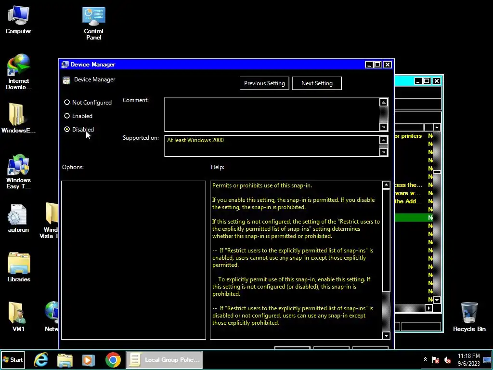Click inside the Comment text box
Viewport: 493px width, 370px height.
click(272, 115)
